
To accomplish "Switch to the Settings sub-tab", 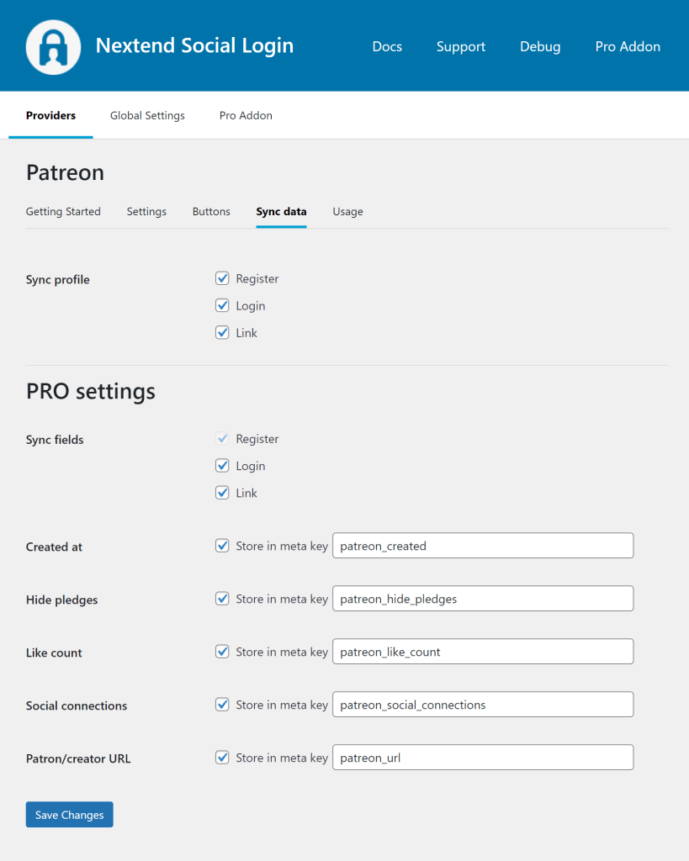I will 146,212.
